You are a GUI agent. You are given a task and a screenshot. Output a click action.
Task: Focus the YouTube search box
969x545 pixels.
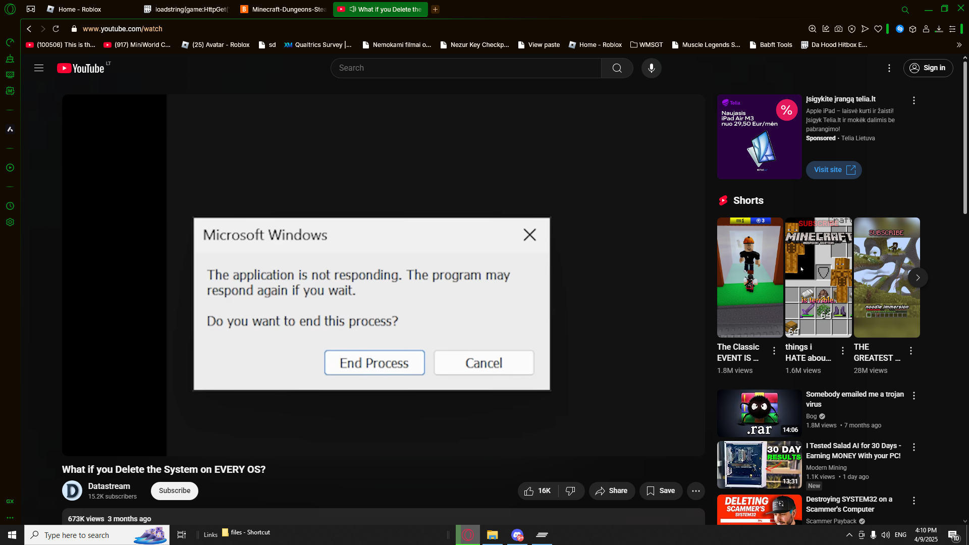coord(466,68)
